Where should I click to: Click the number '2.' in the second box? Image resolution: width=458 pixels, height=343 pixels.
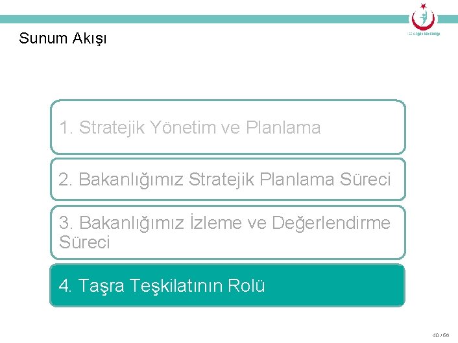(x=66, y=179)
